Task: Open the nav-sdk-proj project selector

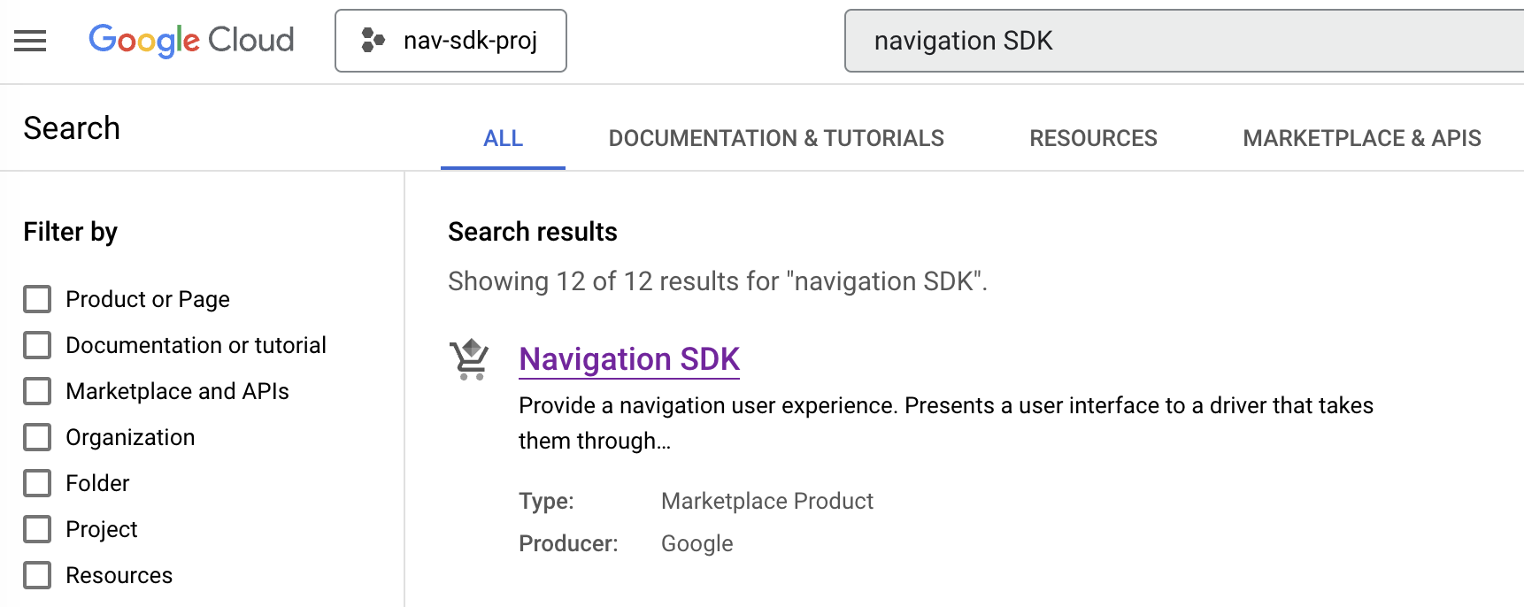Action: point(450,41)
